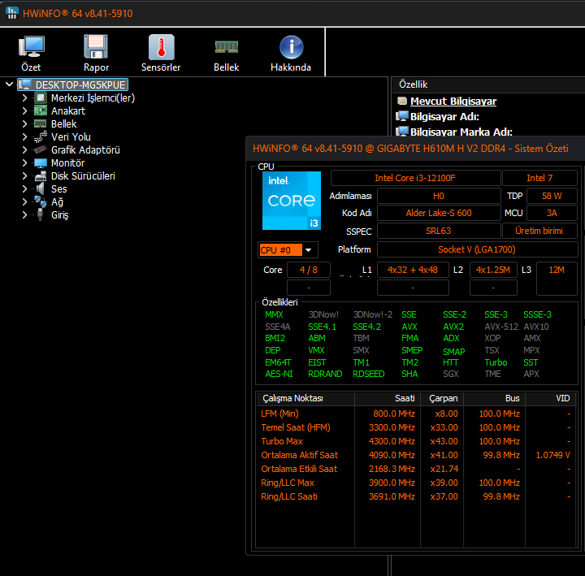Click the Socket V (LGA1700) platform field

coord(477,249)
